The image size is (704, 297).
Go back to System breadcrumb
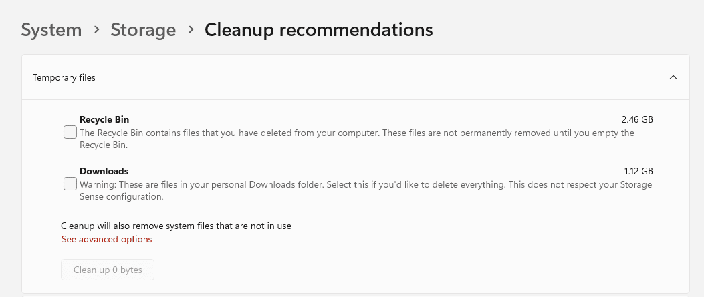(x=51, y=30)
